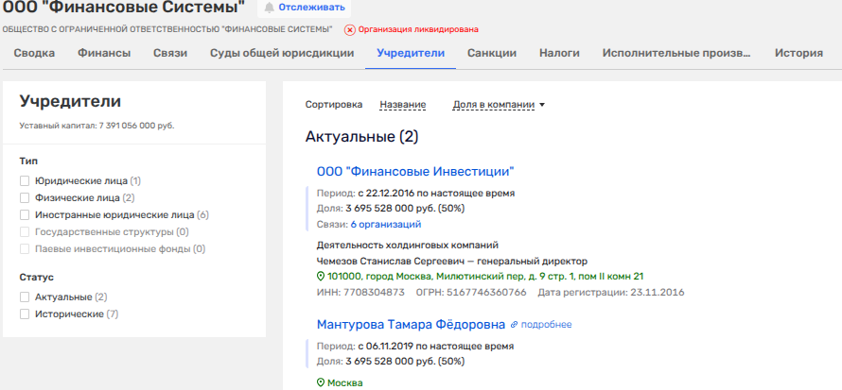The width and height of the screenshot is (842, 390).
Task: Open the Доля в компании sort dropdown
Action: click(499, 105)
